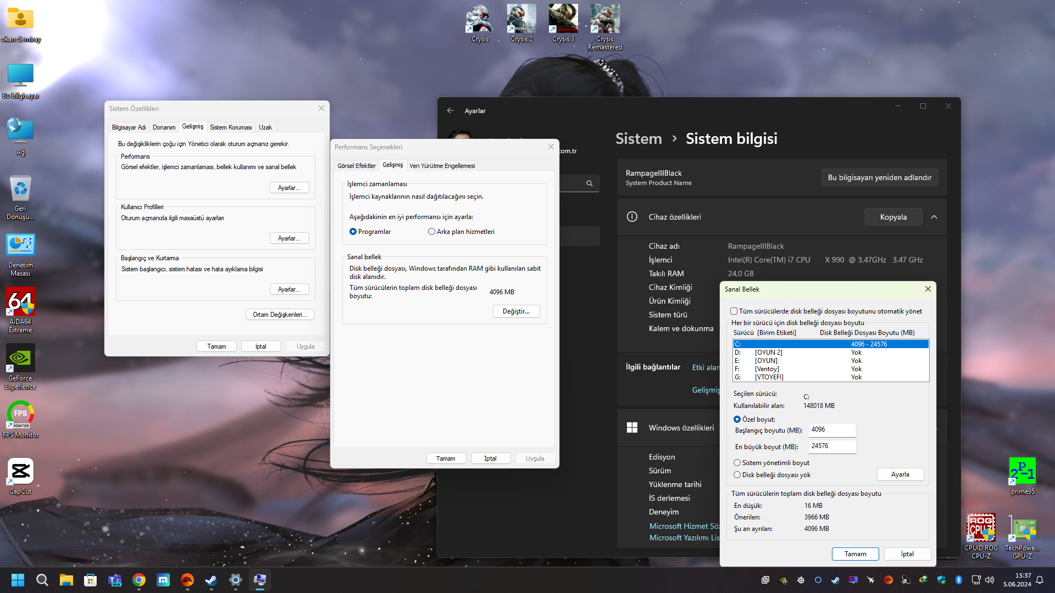Open the CapCut desktop icon
This screenshot has width=1055, height=593.
pos(20,472)
